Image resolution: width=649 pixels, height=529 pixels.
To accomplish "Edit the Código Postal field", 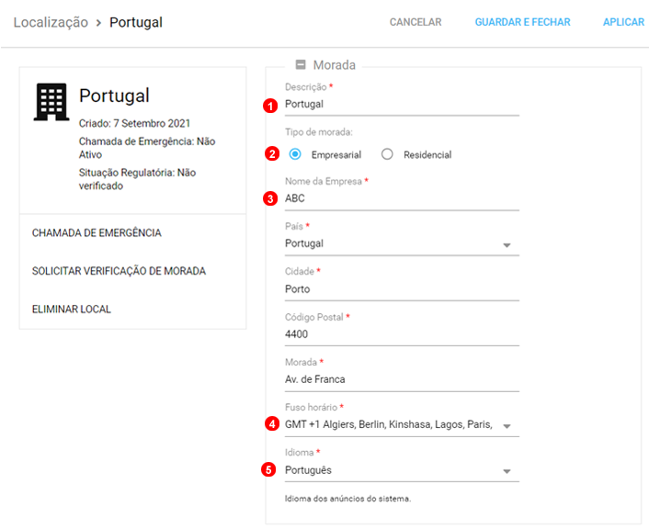I will (x=401, y=334).
